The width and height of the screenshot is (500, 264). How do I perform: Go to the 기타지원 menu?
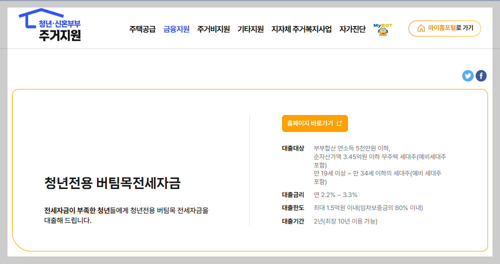[250, 29]
